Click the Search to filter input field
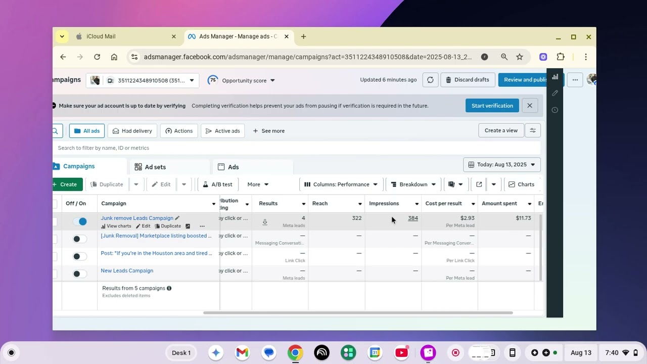This screenshot has width=647, height=364. coord(296,148)
